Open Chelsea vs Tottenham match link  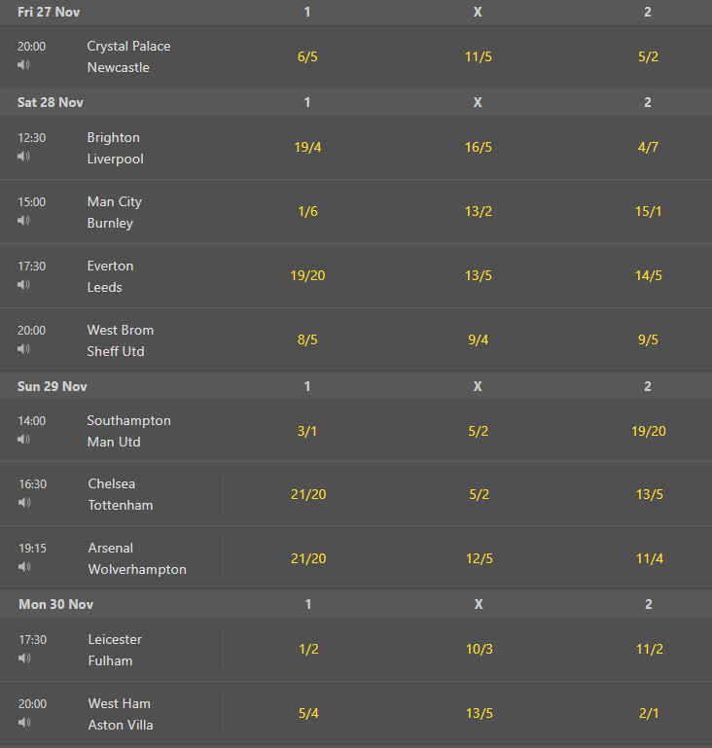(121, 494)
